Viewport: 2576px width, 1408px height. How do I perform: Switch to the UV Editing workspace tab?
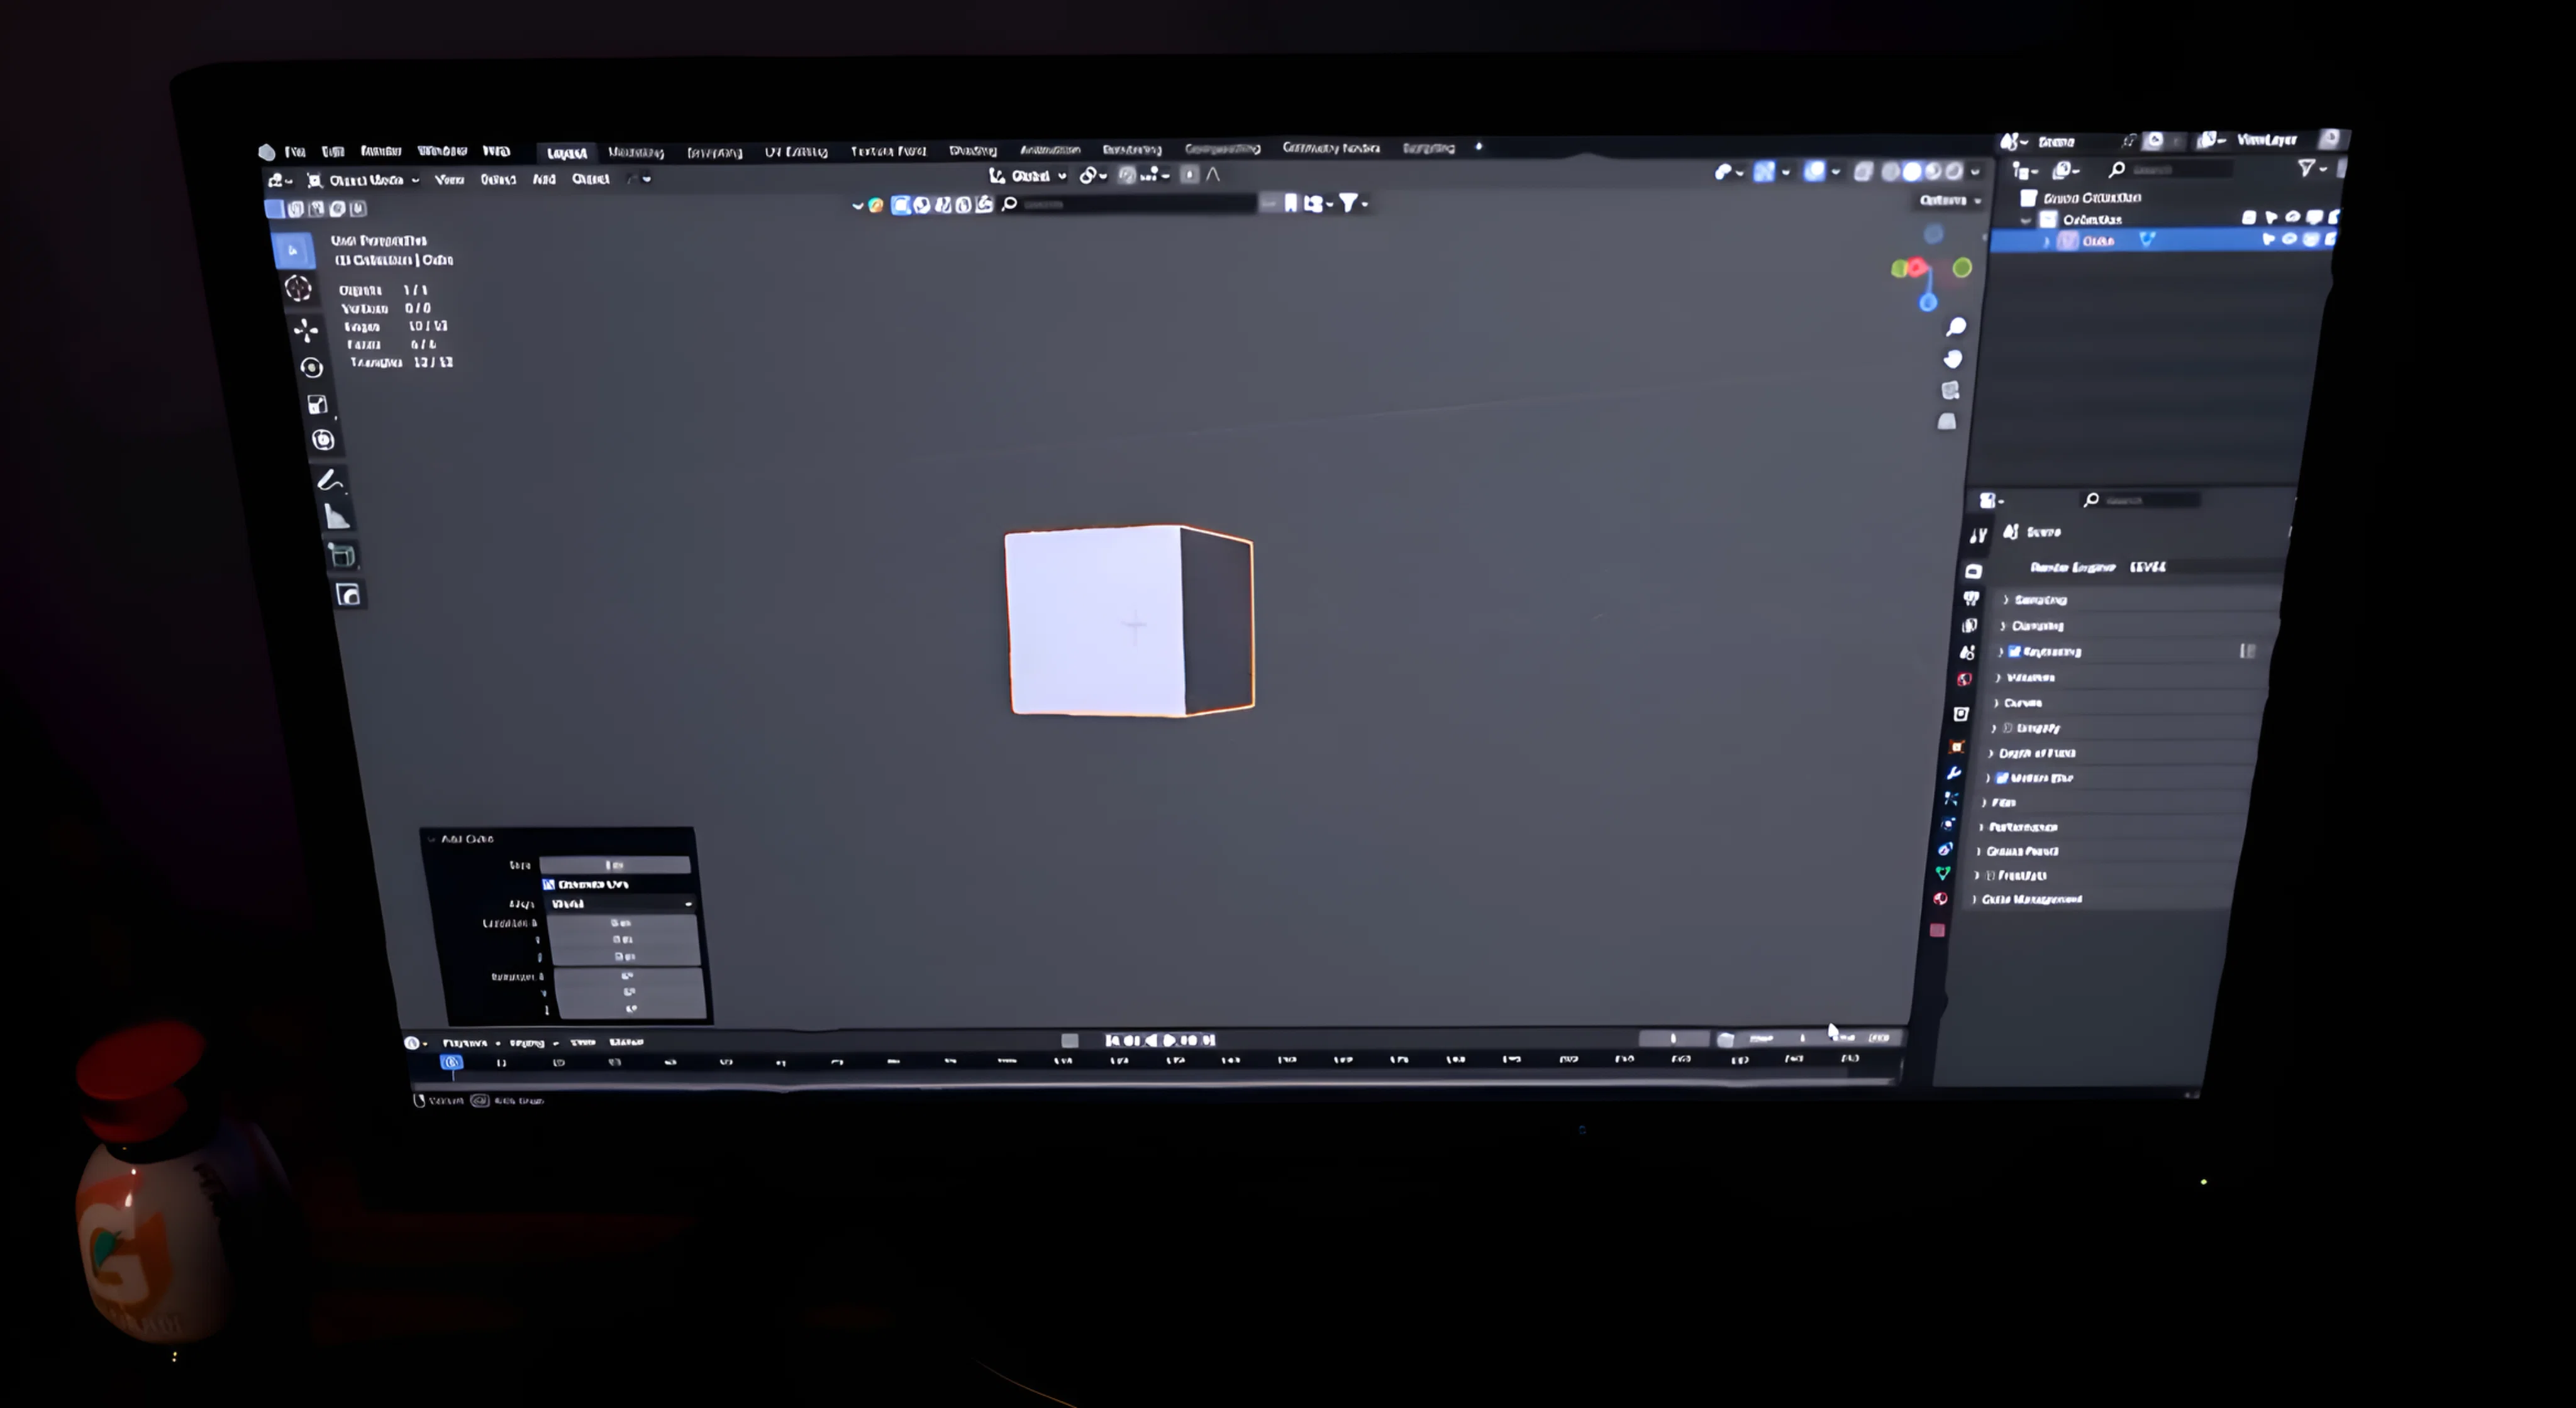[796, 152]
